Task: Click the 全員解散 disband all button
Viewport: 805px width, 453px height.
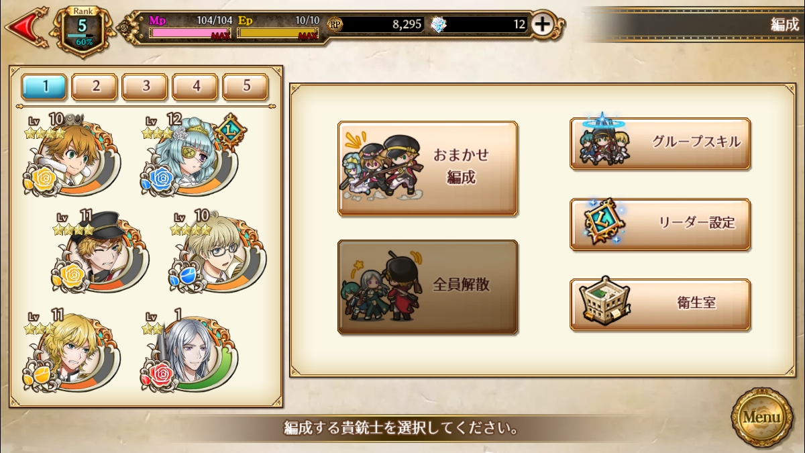Action: click(427, 287)
